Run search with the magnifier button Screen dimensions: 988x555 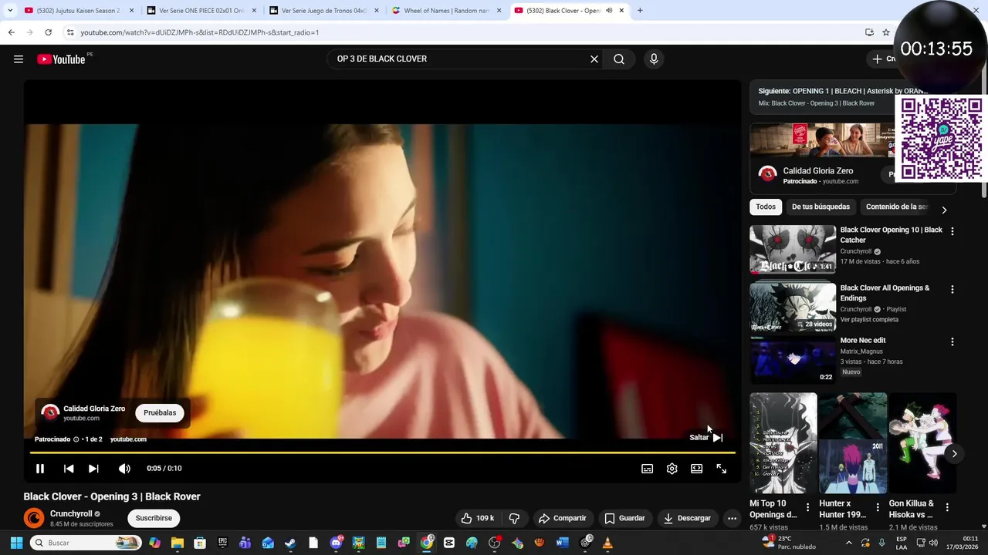coord(619,59)
